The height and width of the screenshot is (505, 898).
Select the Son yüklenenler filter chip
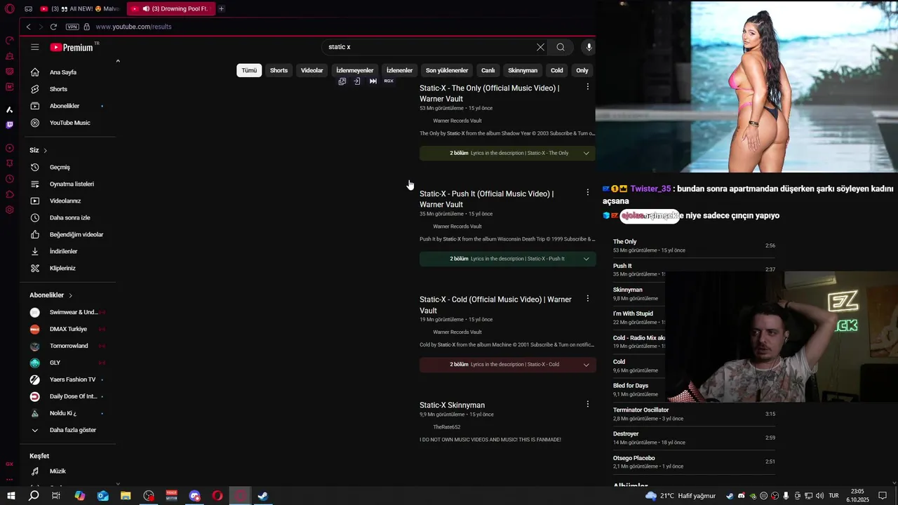click(447, 70)
